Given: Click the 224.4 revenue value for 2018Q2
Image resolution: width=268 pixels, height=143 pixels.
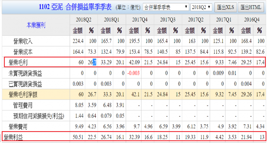Looking at the screenshot, I should (78, 41).
